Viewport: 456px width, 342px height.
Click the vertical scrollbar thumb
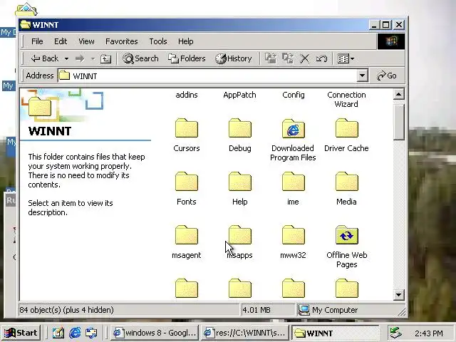pyautogui.click(x=399, y=120)
